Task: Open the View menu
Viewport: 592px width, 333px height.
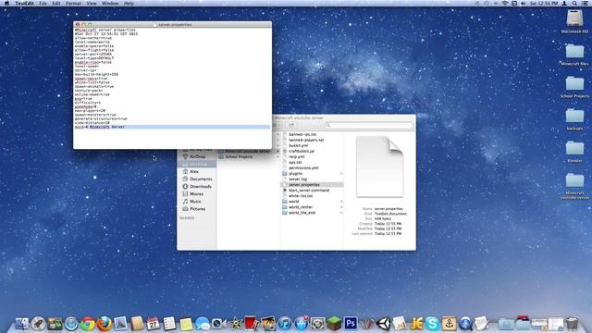Action: (x=92, y=3)
